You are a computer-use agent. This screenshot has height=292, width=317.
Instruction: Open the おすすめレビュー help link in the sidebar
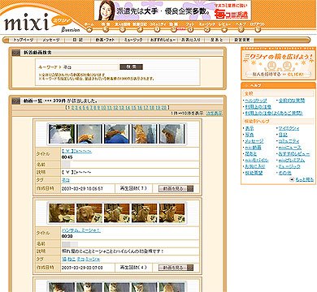[294, 154]
